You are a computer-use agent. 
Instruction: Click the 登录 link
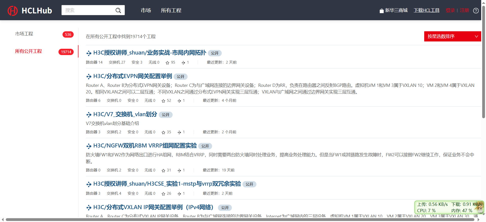tap(450, 10)
